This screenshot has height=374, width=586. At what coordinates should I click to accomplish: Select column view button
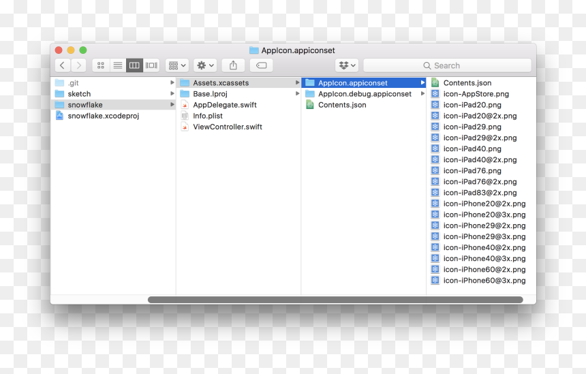134,65
